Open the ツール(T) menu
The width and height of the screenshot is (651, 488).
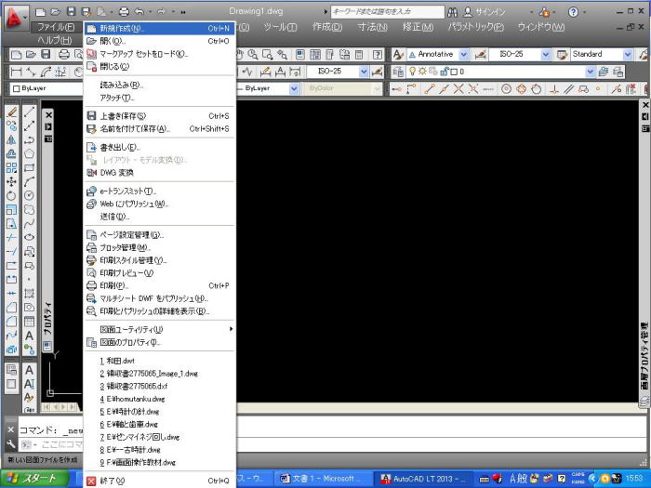point(280,27)
